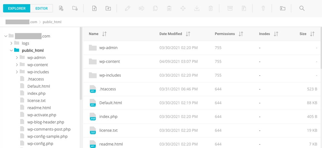The image size is (322, 148).
Task: Expand wp-includes folder in sidebar tree
Action: click(x=17, y=72)
